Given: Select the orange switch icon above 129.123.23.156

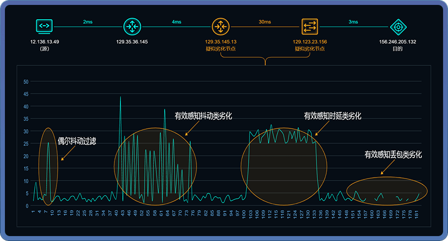Looking at the screenshot, I should click(x=309, y=26).
